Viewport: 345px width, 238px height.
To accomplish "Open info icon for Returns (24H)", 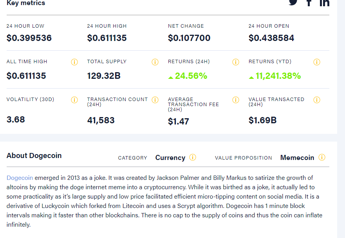I will tap(236, 62).
